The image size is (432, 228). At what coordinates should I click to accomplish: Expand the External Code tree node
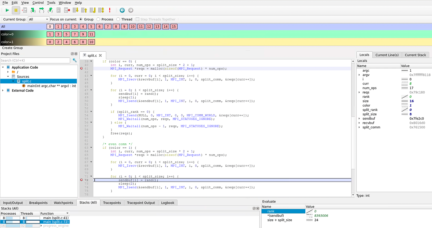pyautogui.click(x=3, y=91)
